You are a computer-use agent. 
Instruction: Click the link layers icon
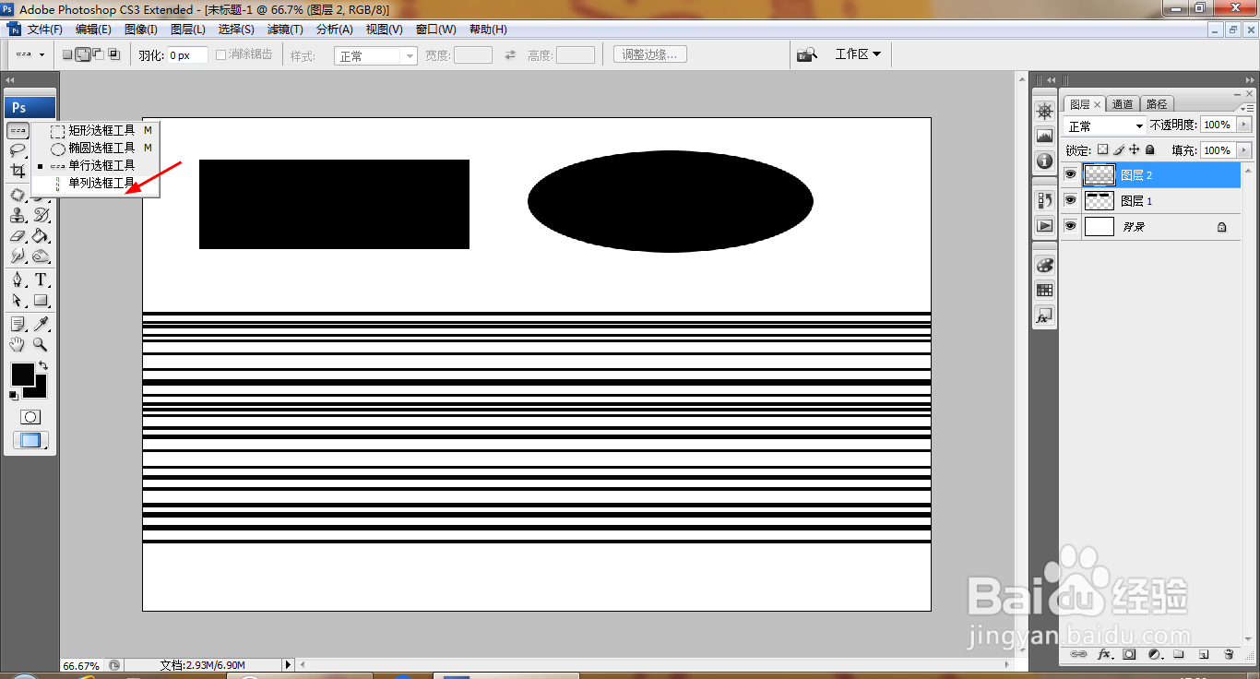[x=1078, y=654]
